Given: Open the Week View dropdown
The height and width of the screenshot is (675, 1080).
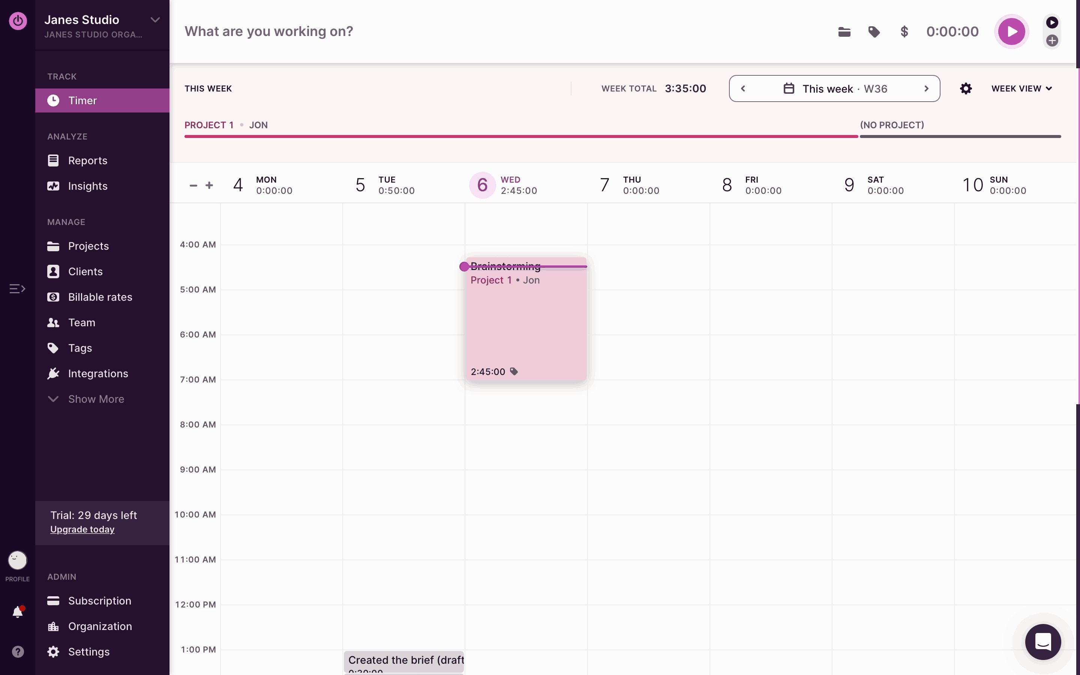Looking at the screenshot, I should (1021, 88).
